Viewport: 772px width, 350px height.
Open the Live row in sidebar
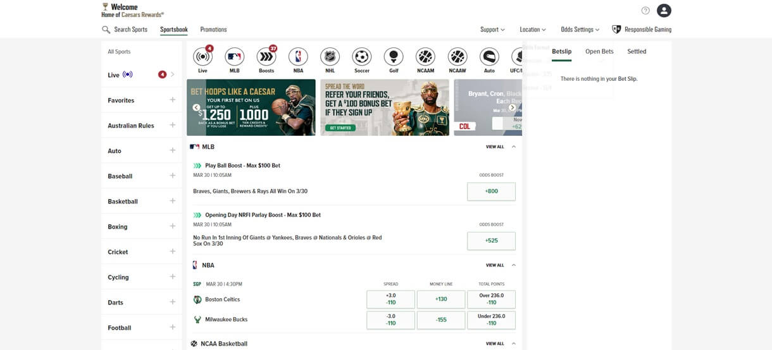coord(141,75)
